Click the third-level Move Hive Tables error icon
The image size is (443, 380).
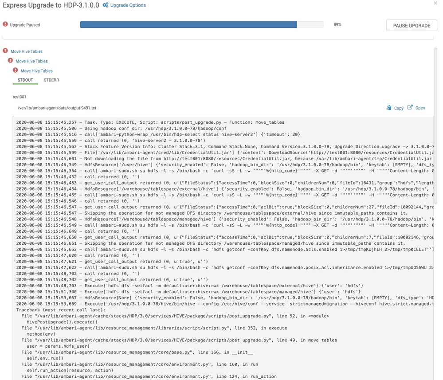tap(16, 71)
